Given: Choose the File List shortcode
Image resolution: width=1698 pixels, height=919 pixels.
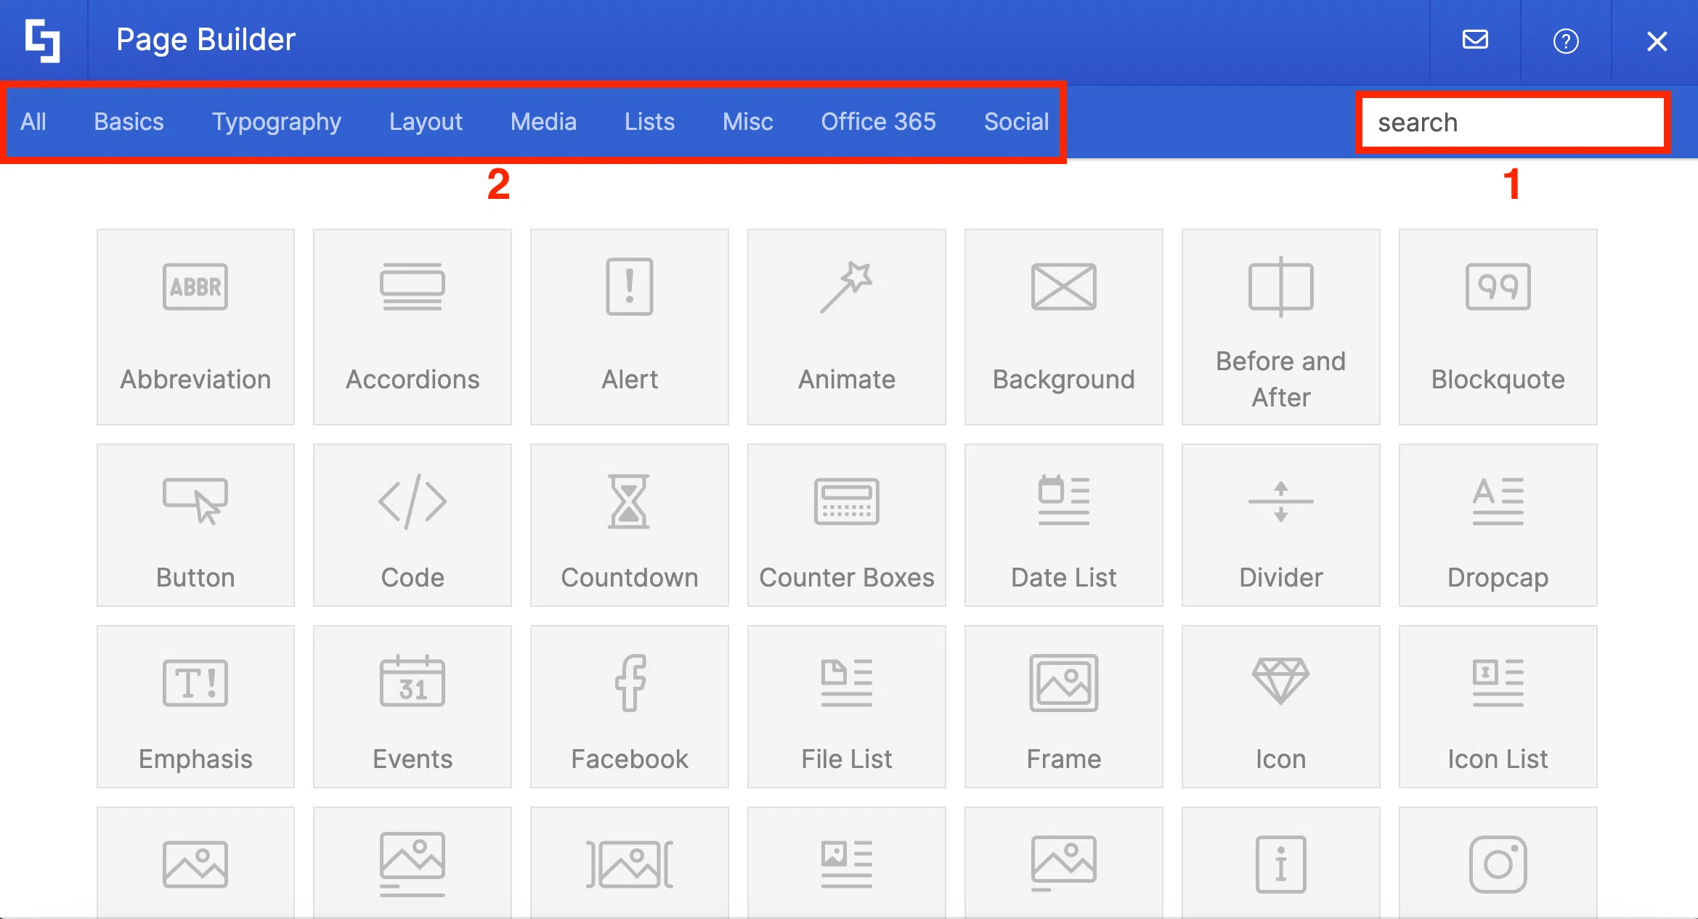Looking at the screenshot, I should click(x=847, y=706).
